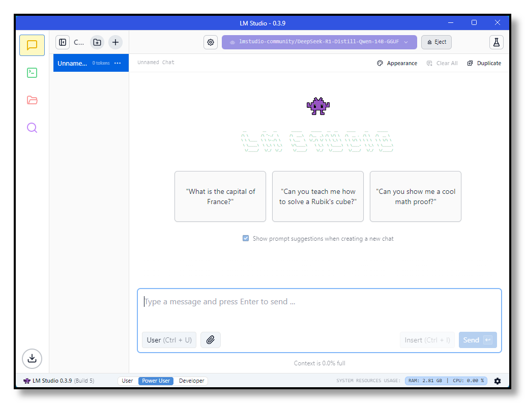This screenshot has width=525, height=403.
Task: Select the Unnamed chat in list
Action: 91,63
